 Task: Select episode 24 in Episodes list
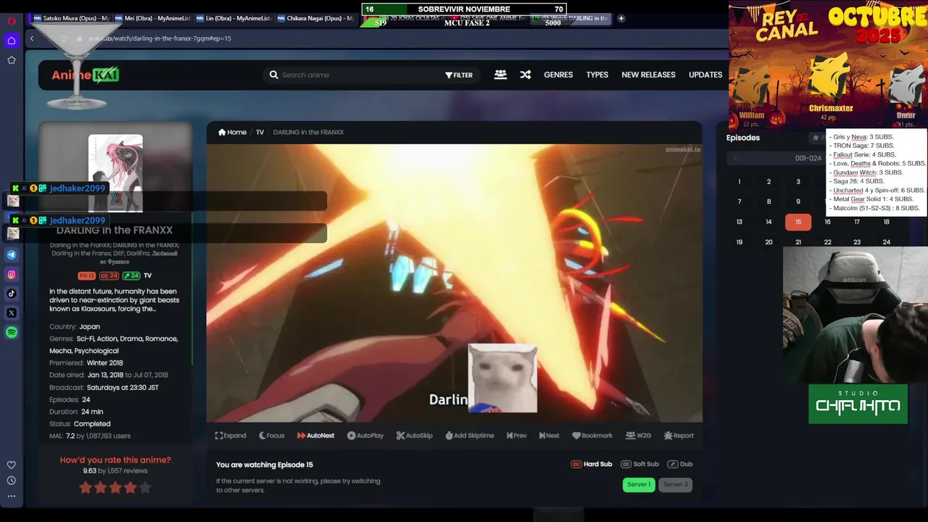(886, 242)
